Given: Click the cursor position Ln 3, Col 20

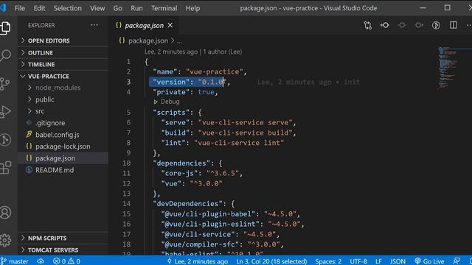Looking at the screenshot, I should [271, 261].
